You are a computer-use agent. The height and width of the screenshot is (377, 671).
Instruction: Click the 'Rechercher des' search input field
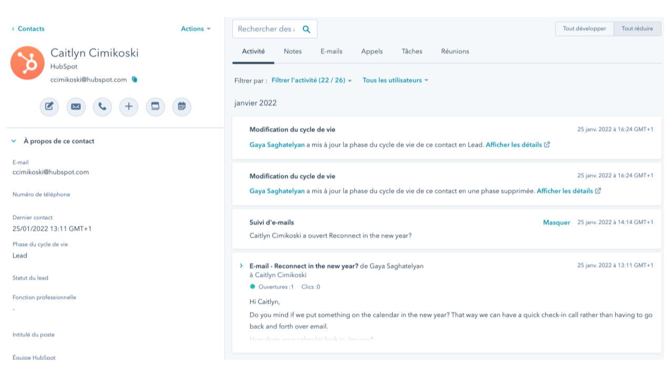(x=268, y=29)
